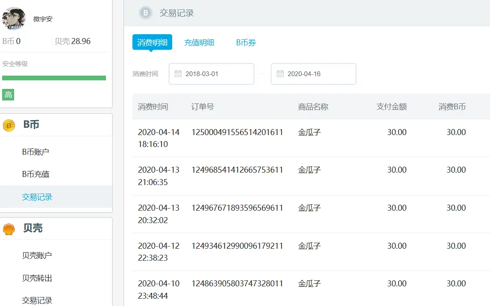Switch to the 充值明细 tab
The image size is (490, 306).
[199, 42]
